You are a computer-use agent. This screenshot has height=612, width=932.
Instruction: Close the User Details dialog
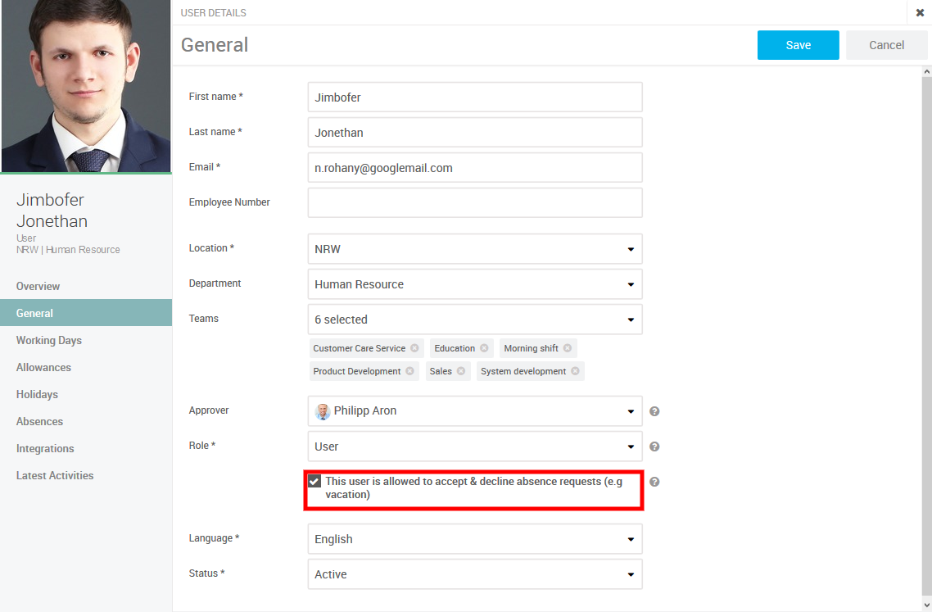920,12
